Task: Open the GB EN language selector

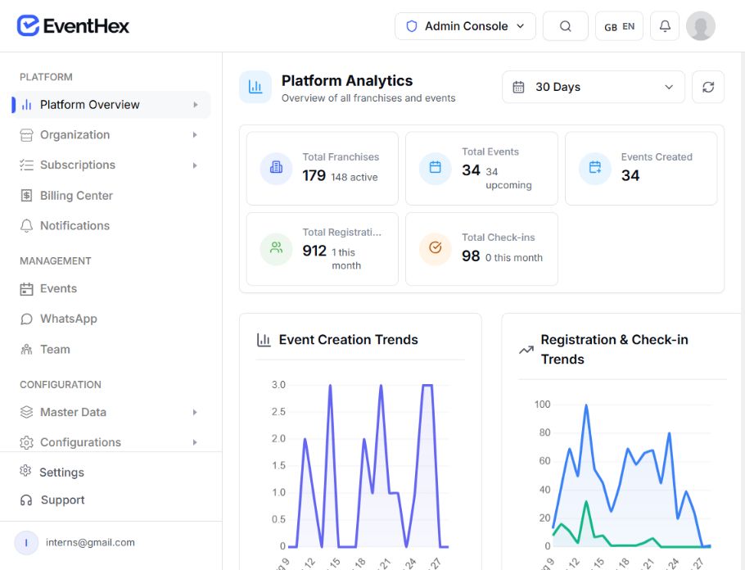Action: pos(619,26)
